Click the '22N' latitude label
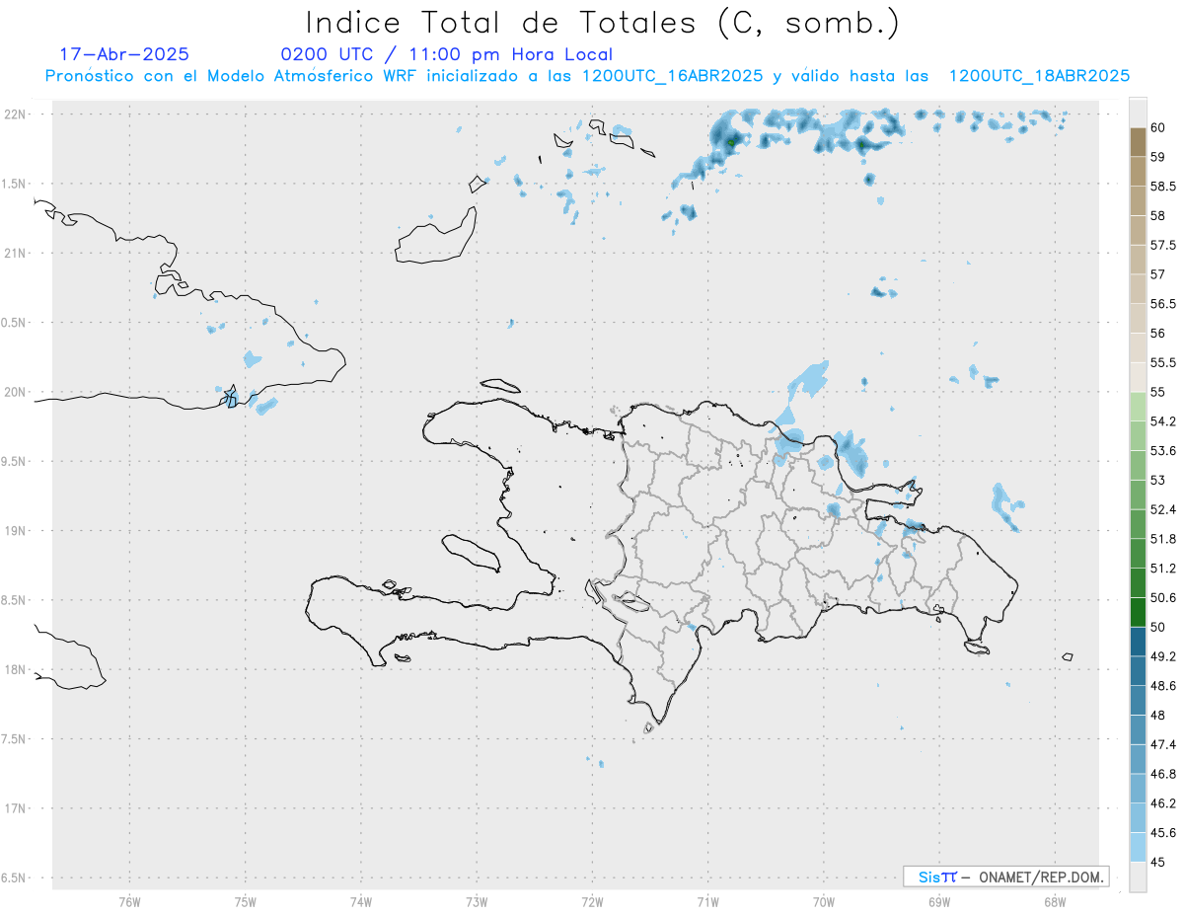Image resolution: width=1184 pixels, height=915 pixels. pos(15,114)
